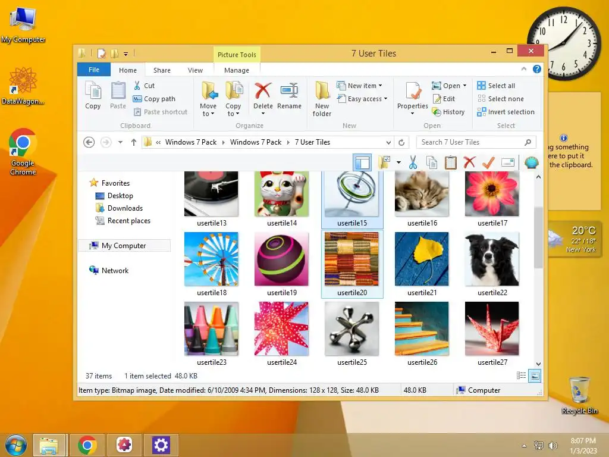Expand the address bar history dropdown
The height and width of the screenshot is (457, 609).
[x=388, y=142]
